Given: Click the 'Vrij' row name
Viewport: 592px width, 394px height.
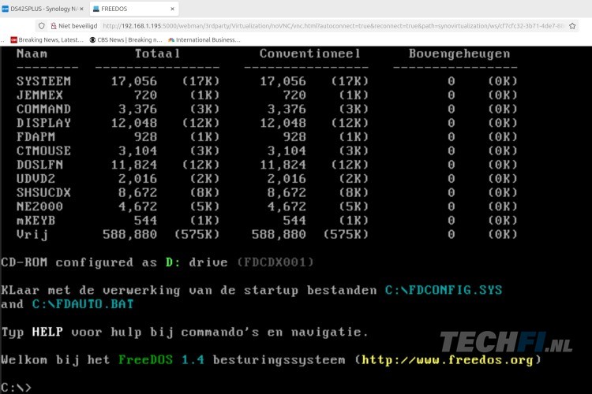Looking at the screenshot, I should pos(32,235).
